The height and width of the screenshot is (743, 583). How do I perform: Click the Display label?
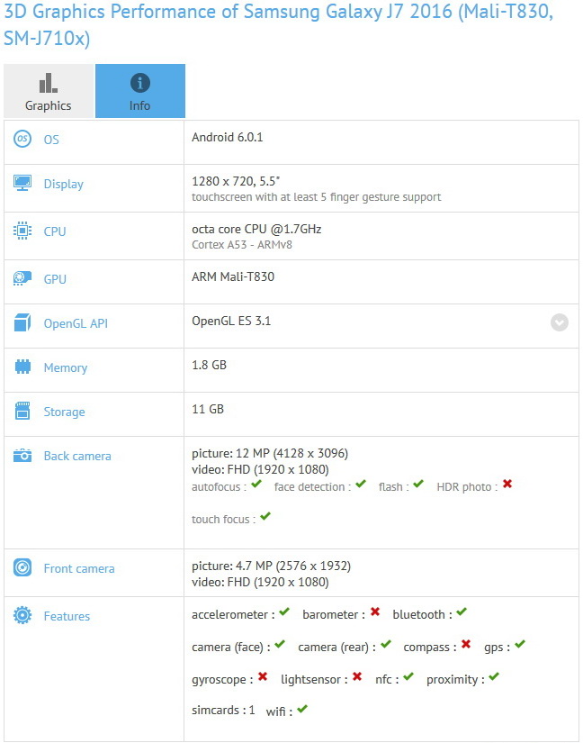point(63,185)
